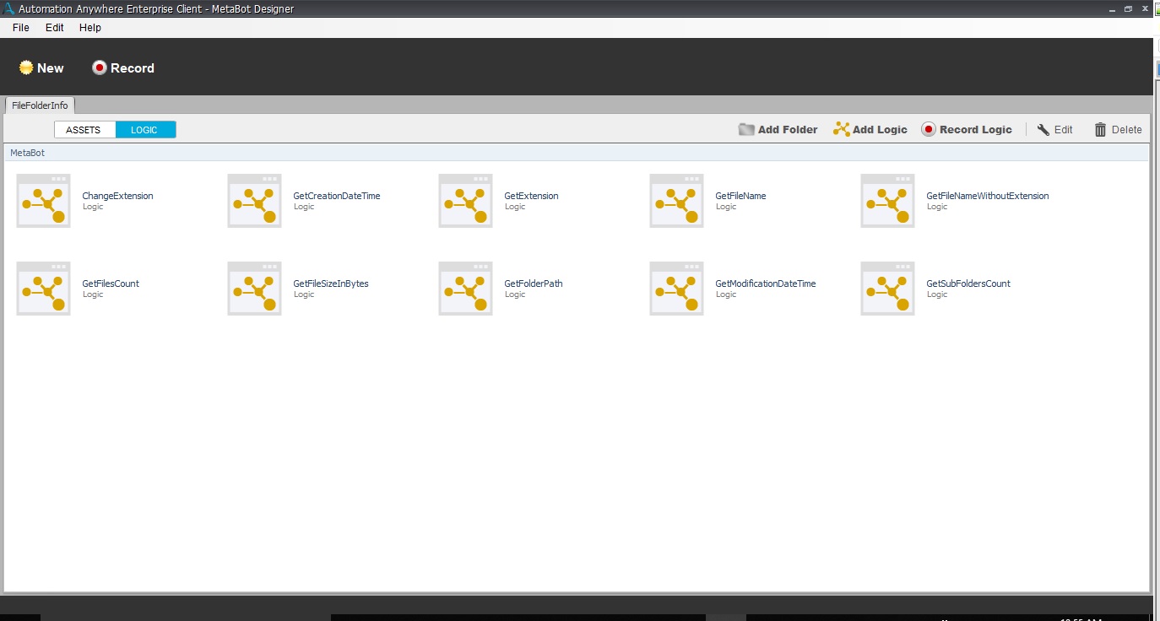Close the MetaBot Designer window

(x=1145, y=8)
